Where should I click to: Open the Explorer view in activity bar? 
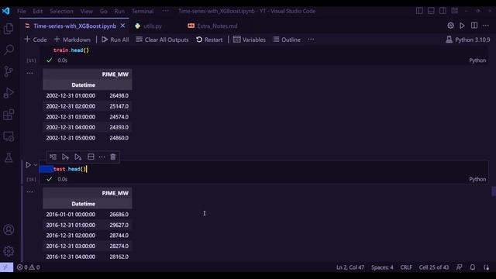point(9,29)
